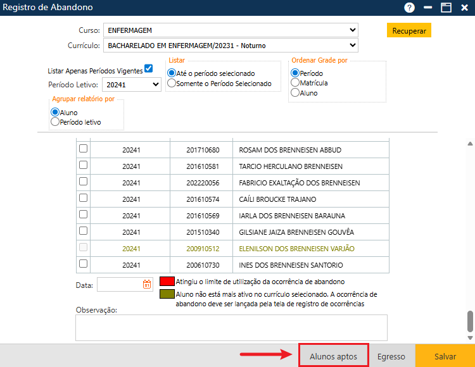
Task: Click the restore window icon in title bar
Action: (446, 8)
